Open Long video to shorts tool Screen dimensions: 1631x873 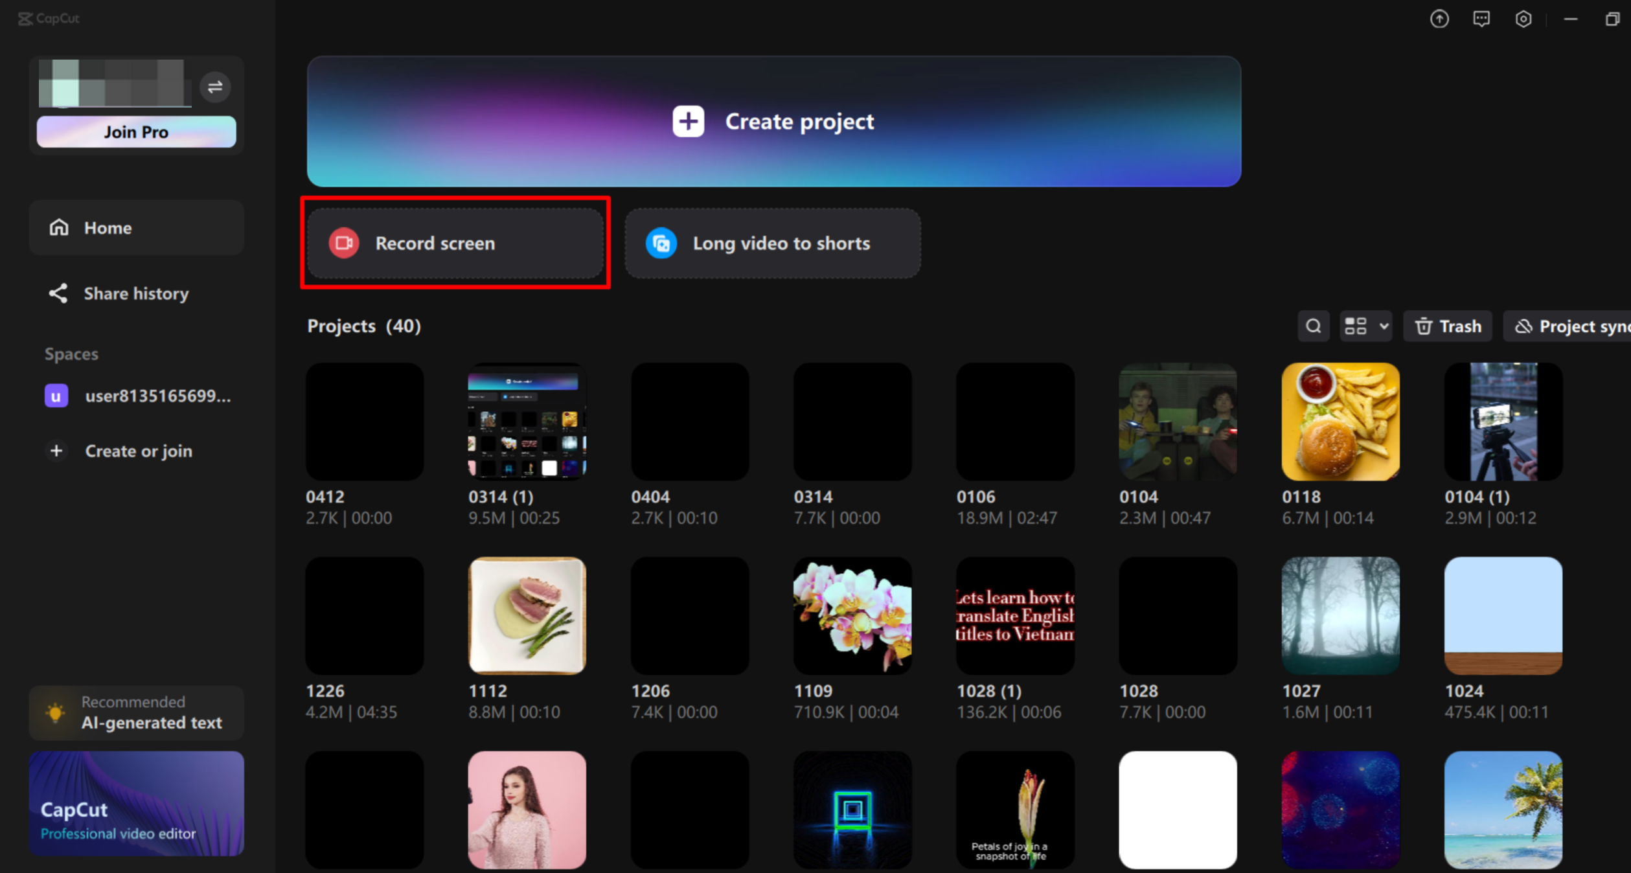pyautogui.click(x=772, y=244)
